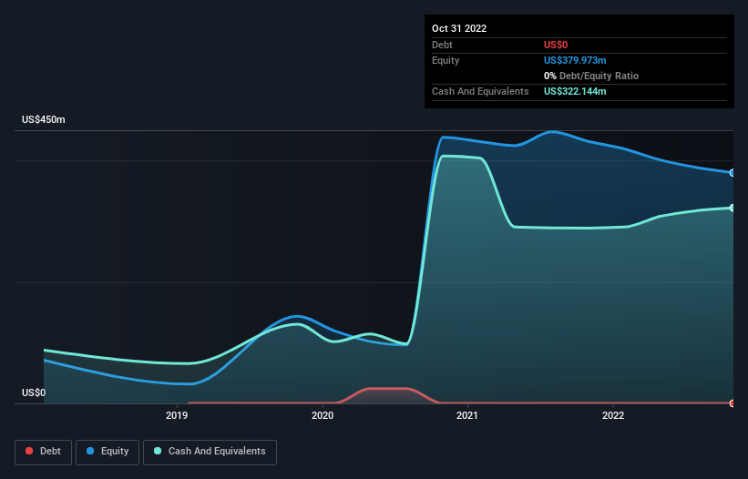Click the Cash And Equivalents endpoint marker
This screenshot has height=479, width=748.
(733, 208)
